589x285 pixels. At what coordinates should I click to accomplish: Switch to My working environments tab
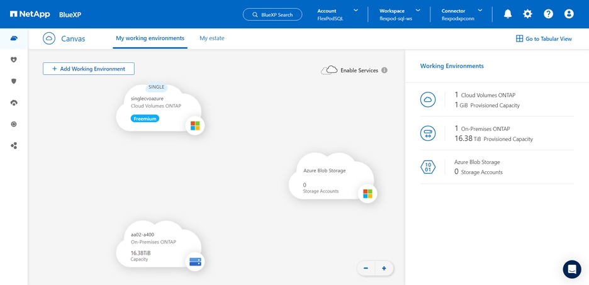pyautogui.click(x=150, y=38)
